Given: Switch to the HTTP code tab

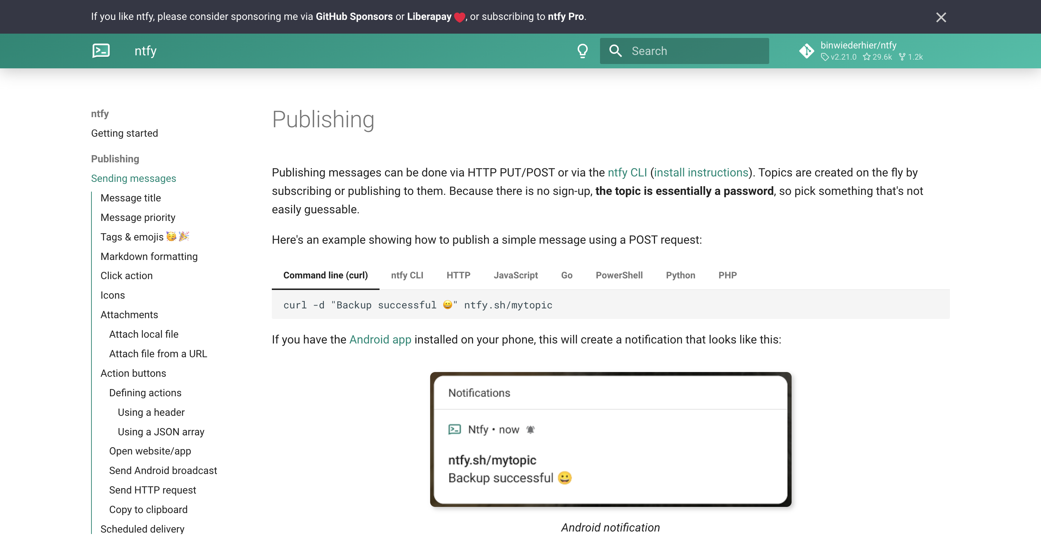Looking at the screenshot, I should pyautogui.click(x=458, y=275).
